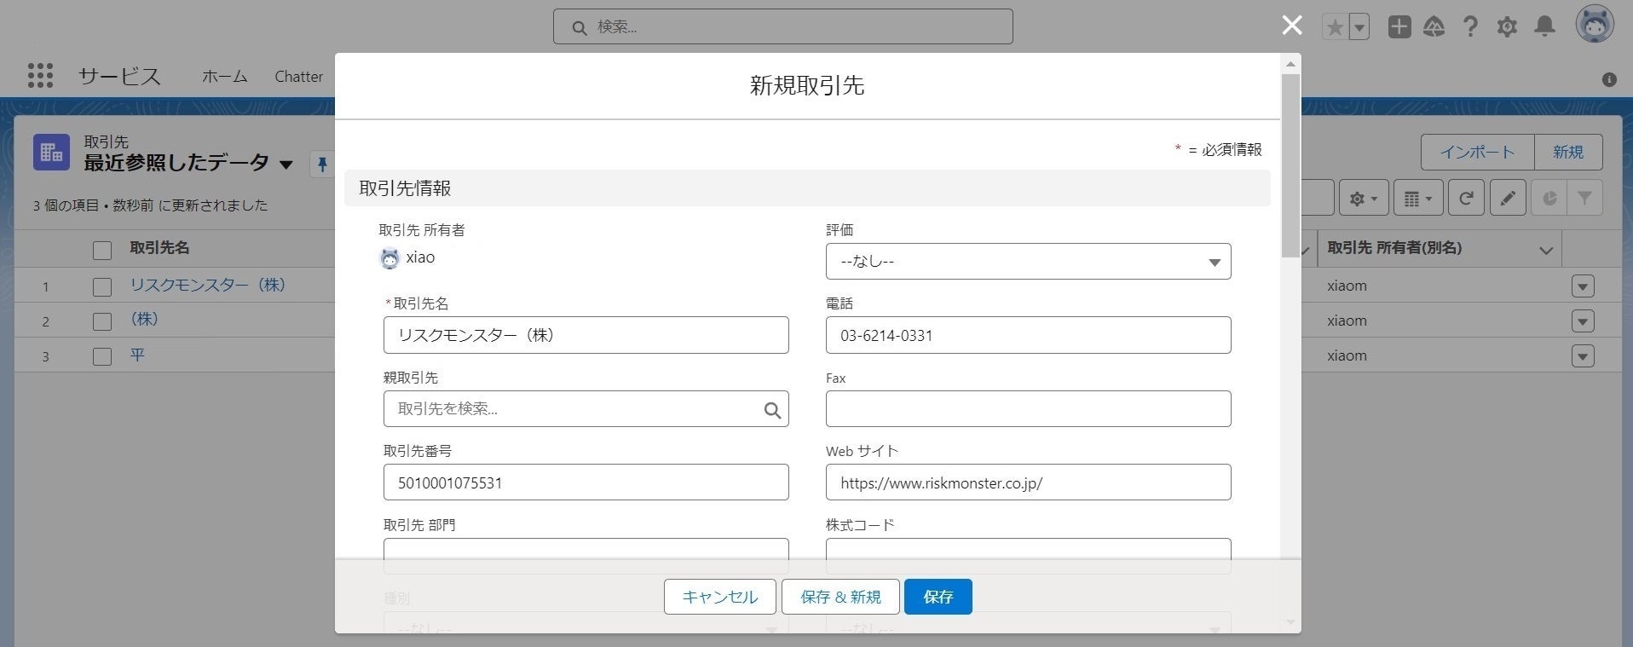Click the Help question mark icon
Screen dimensions: 1633x647
pos(1470,27)
